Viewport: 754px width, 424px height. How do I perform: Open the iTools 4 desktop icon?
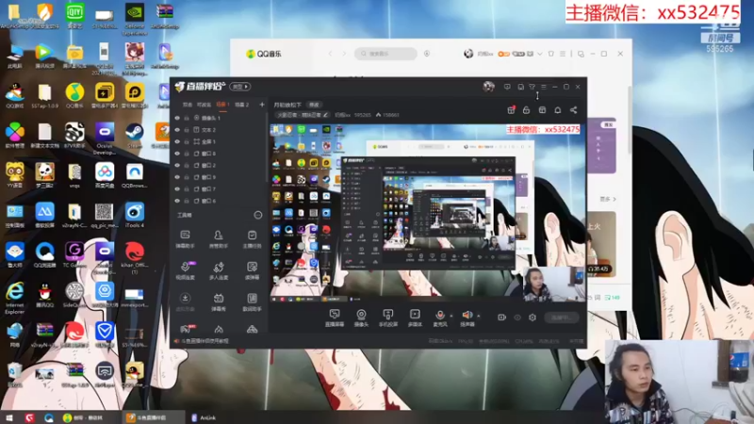click(x=134, y=215)
